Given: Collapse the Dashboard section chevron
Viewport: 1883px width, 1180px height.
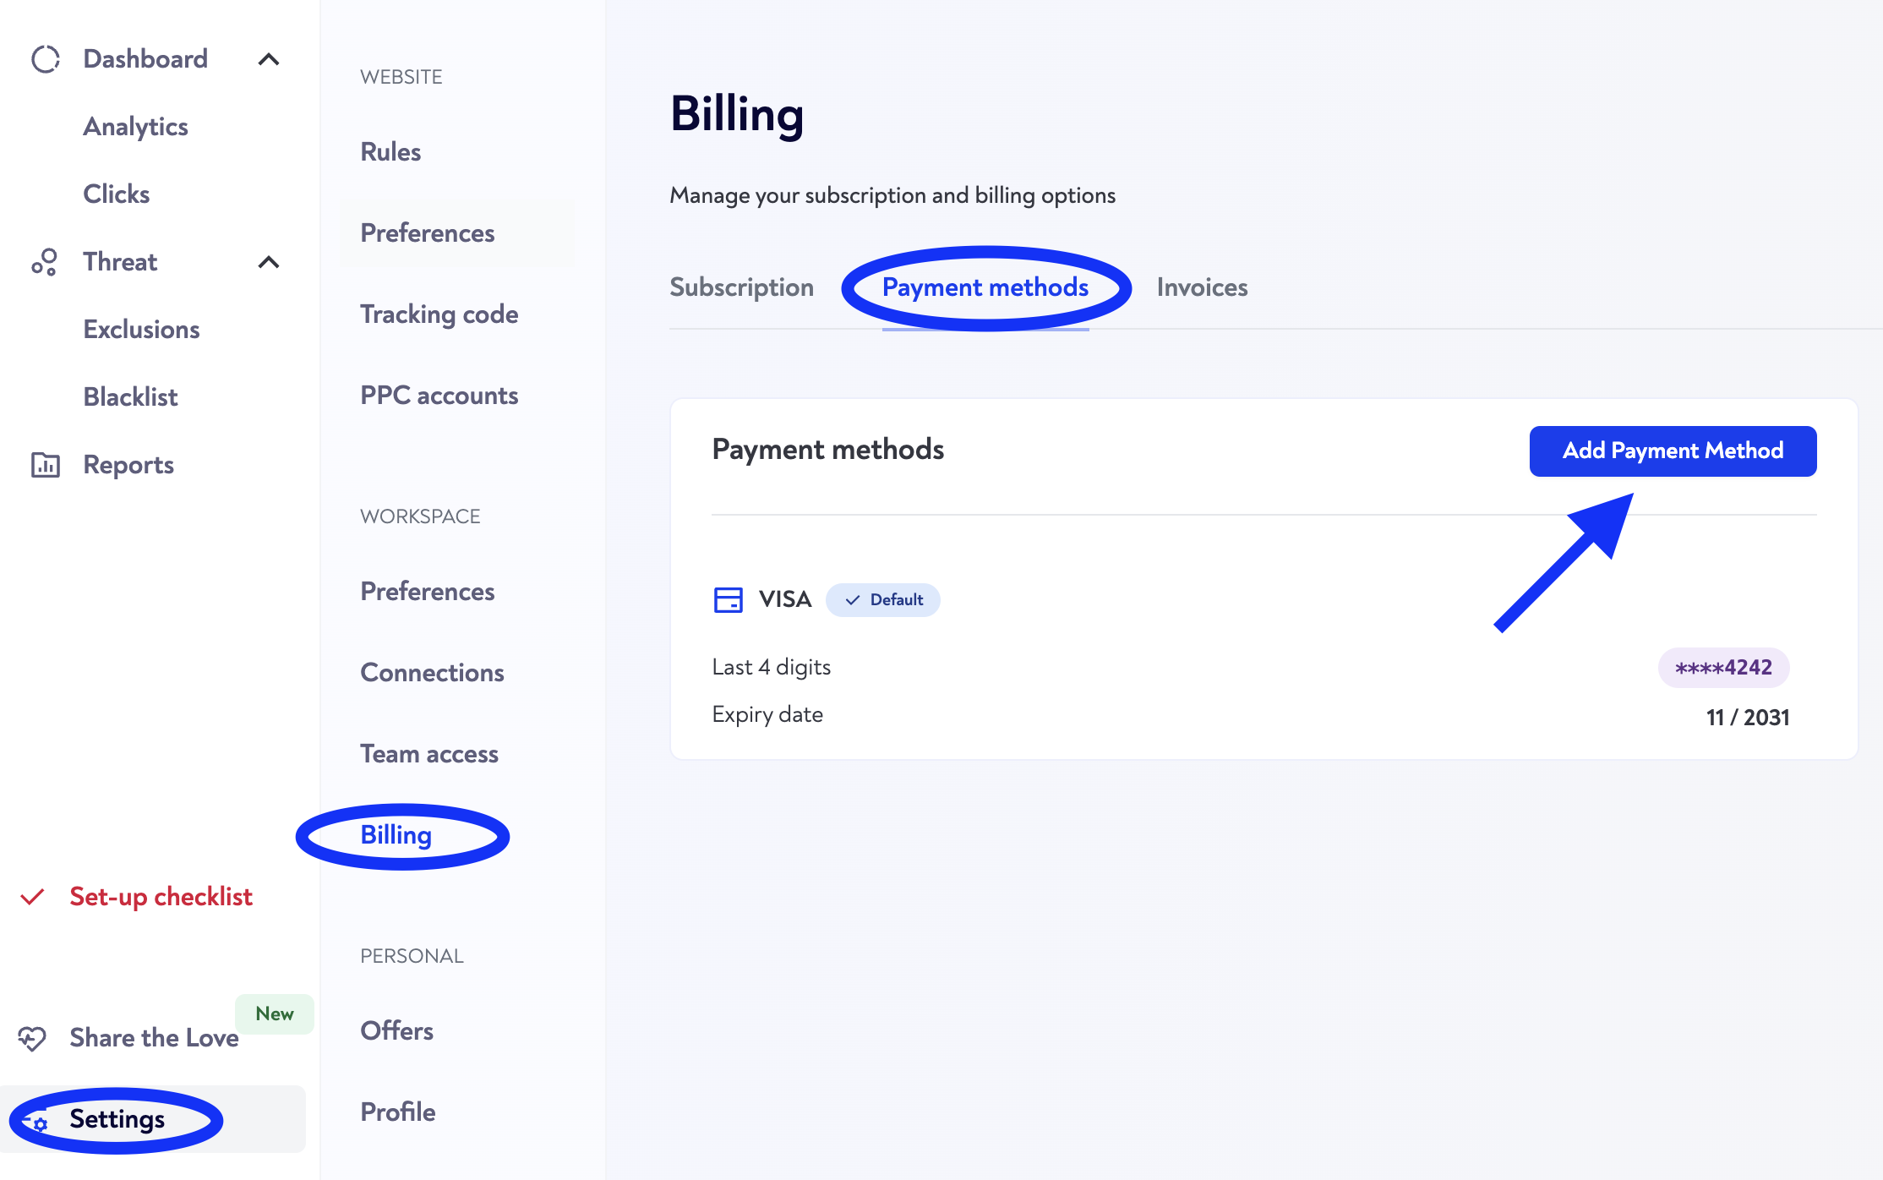Looking at the screenshot, I should (269, 59).
